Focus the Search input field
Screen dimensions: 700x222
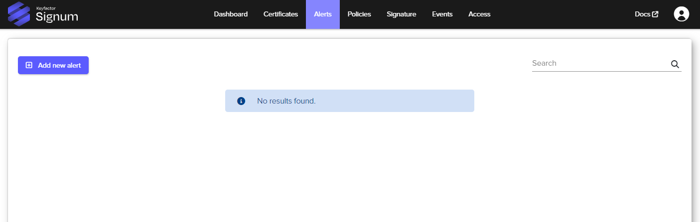(598, 64)
